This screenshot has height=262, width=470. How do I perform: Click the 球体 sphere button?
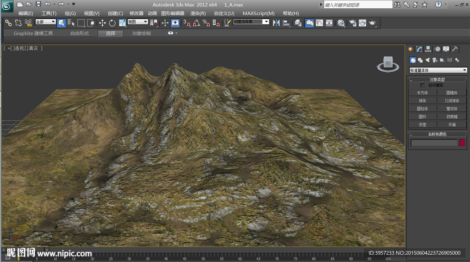[x=422, y=101]
